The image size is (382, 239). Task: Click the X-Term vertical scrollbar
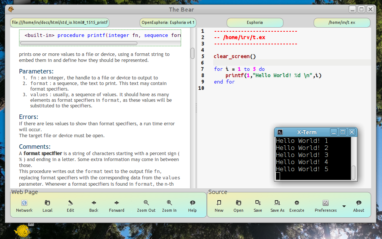354,173
